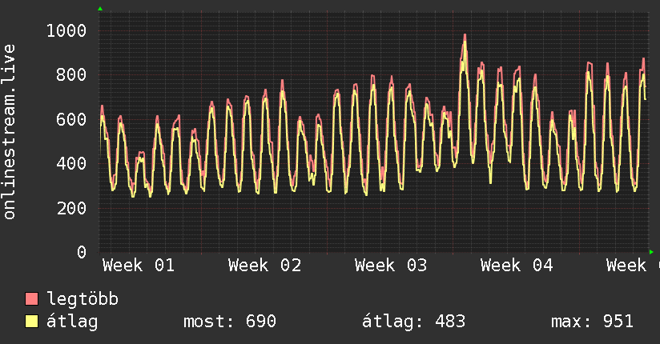Click the red legtöbb legend swatch

(x=32, y=299)
